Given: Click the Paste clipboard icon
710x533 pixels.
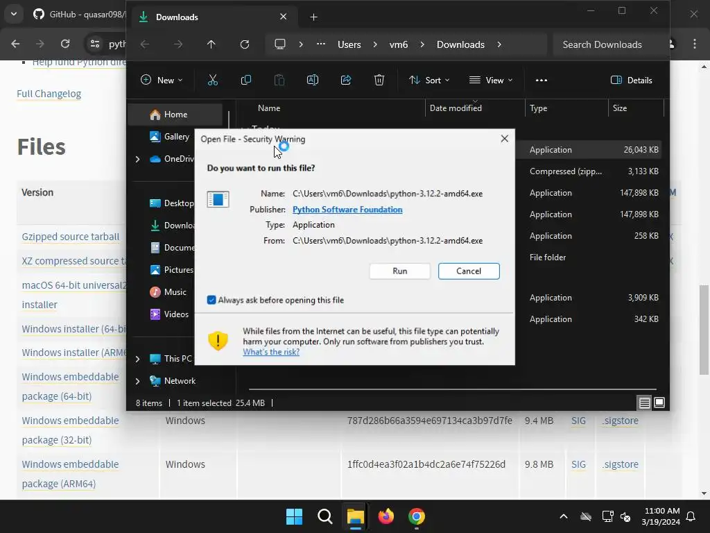Looking at the screenshot, I should [279, 81].
